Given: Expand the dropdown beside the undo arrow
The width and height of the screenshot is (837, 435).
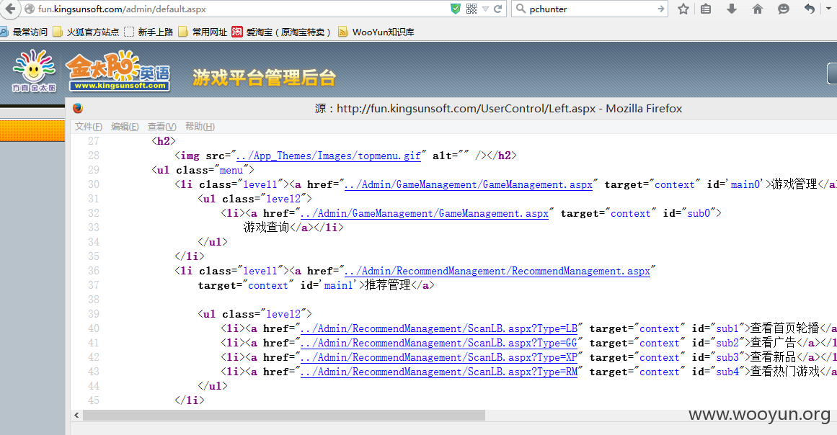Looking at the screenshot, I should [828, 9].
